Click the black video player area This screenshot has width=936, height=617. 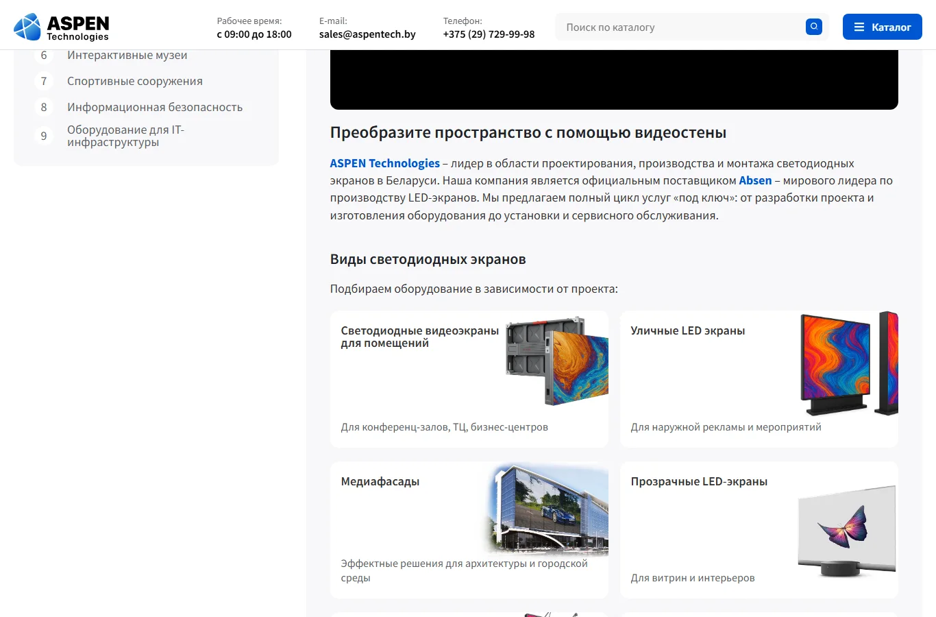click(614, 80)
